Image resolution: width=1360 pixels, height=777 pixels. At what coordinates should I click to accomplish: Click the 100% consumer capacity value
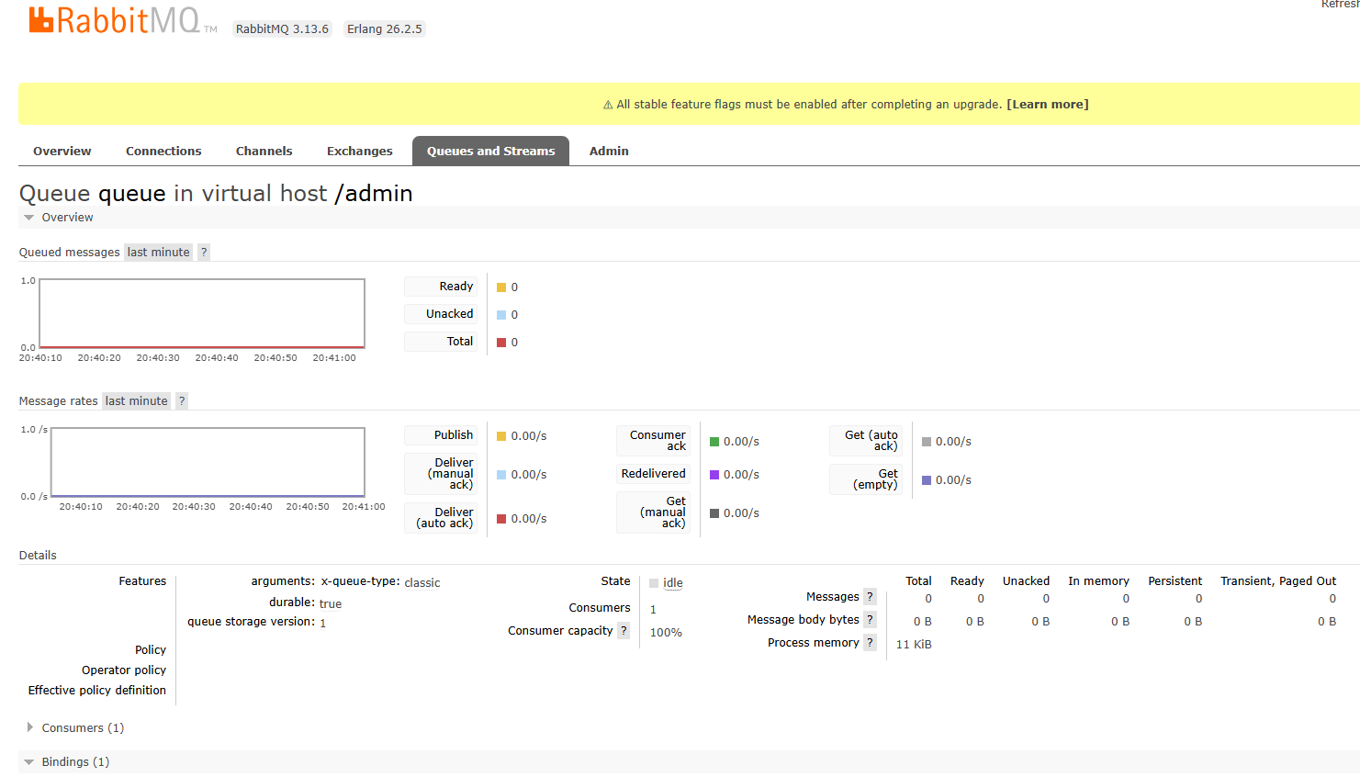tap(666, 633)
